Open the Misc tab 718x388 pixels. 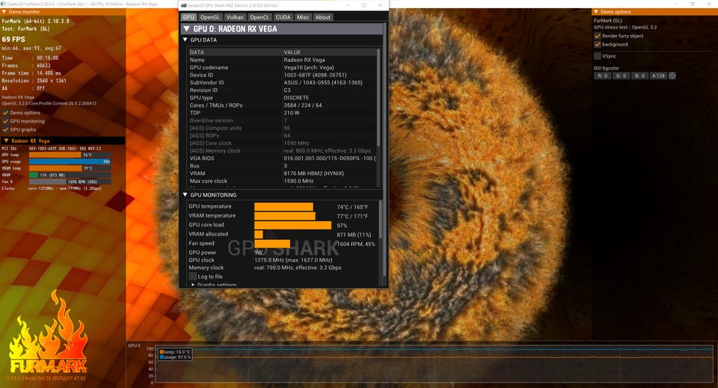point(303,17)
